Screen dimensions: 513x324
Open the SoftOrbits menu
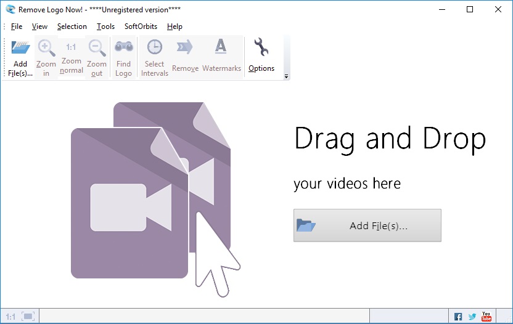(141, 26)
